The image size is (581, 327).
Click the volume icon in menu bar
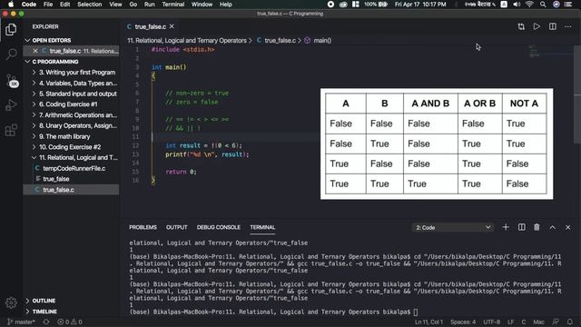coord(517,5)
